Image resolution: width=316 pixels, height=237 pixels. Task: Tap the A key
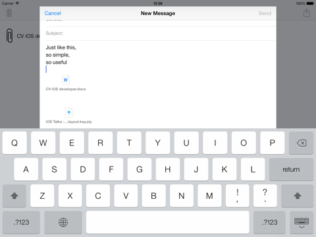(26, 169)
